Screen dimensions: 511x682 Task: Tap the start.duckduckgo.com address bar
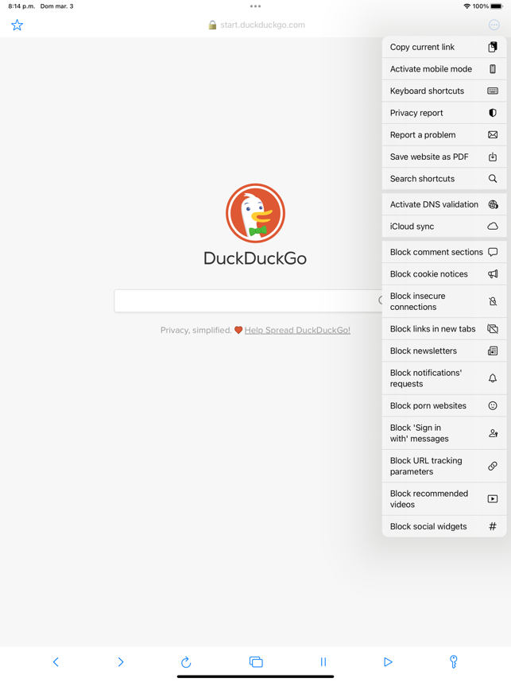pyautogui.click(x=262, y=25)
